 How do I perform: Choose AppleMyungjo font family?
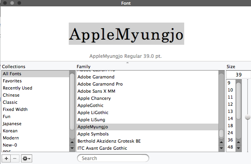[147, 127]
